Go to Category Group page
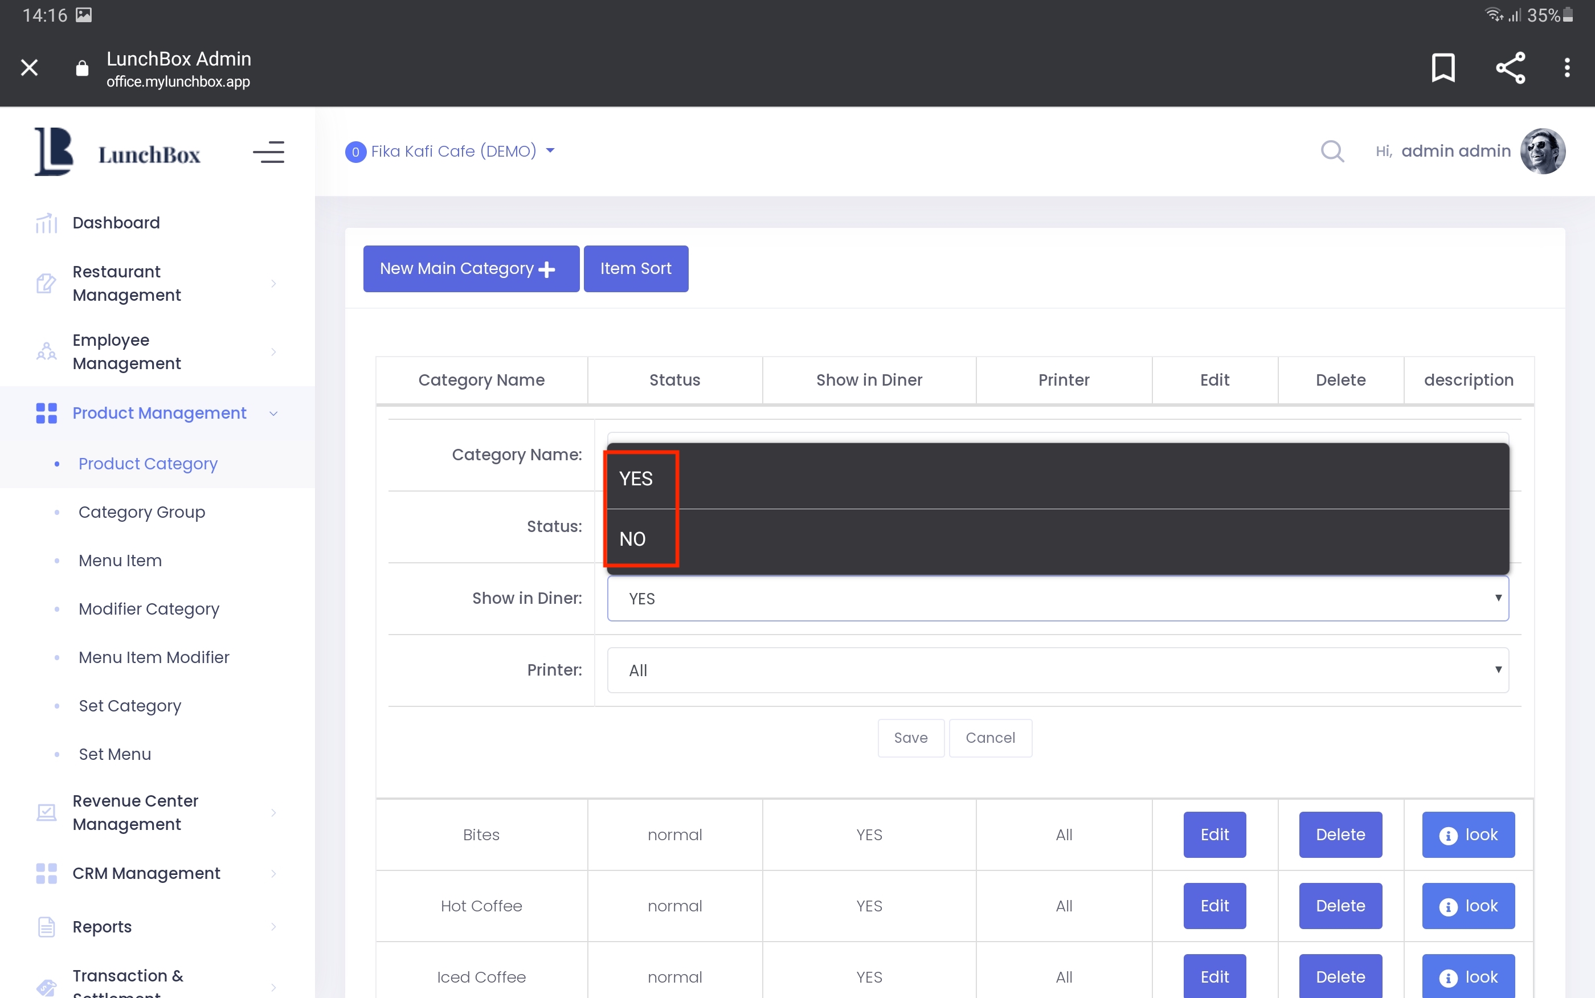1595x998 pixels. tap(142, 512)
